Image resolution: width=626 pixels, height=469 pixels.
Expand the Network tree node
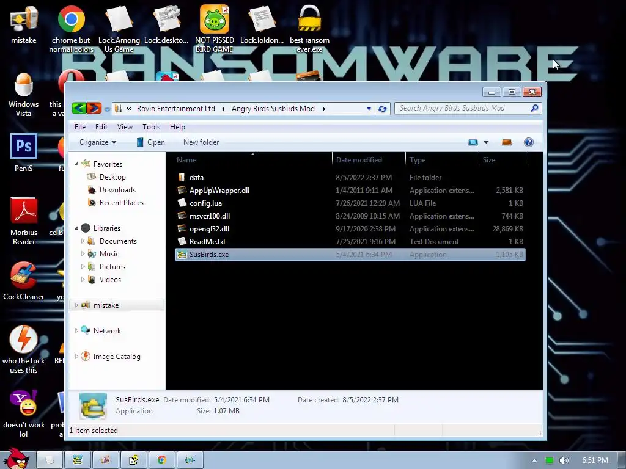click(76, 330)
